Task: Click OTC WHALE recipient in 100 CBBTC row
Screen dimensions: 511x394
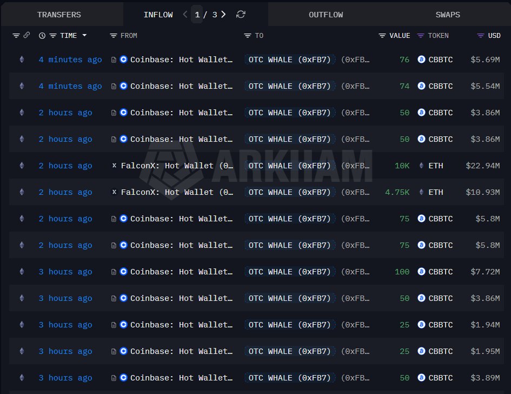Action: coord(289,272)
